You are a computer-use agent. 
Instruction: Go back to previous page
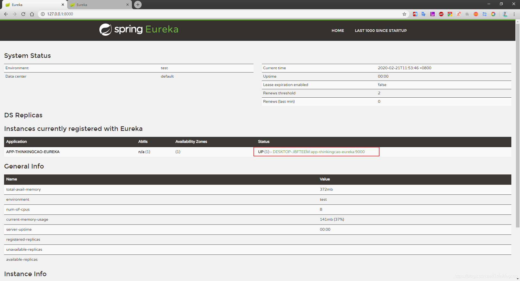click(6, 14)
